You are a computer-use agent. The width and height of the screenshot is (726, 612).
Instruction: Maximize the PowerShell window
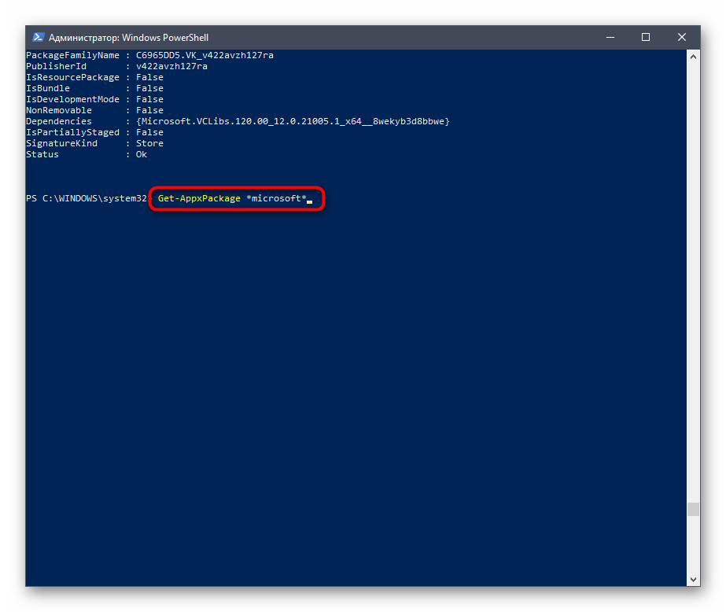point(646,37)
